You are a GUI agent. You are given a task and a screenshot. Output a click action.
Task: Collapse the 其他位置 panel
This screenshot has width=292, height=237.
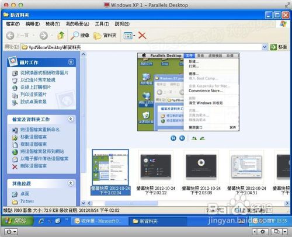pyautogui.click(x=71, y=183)
